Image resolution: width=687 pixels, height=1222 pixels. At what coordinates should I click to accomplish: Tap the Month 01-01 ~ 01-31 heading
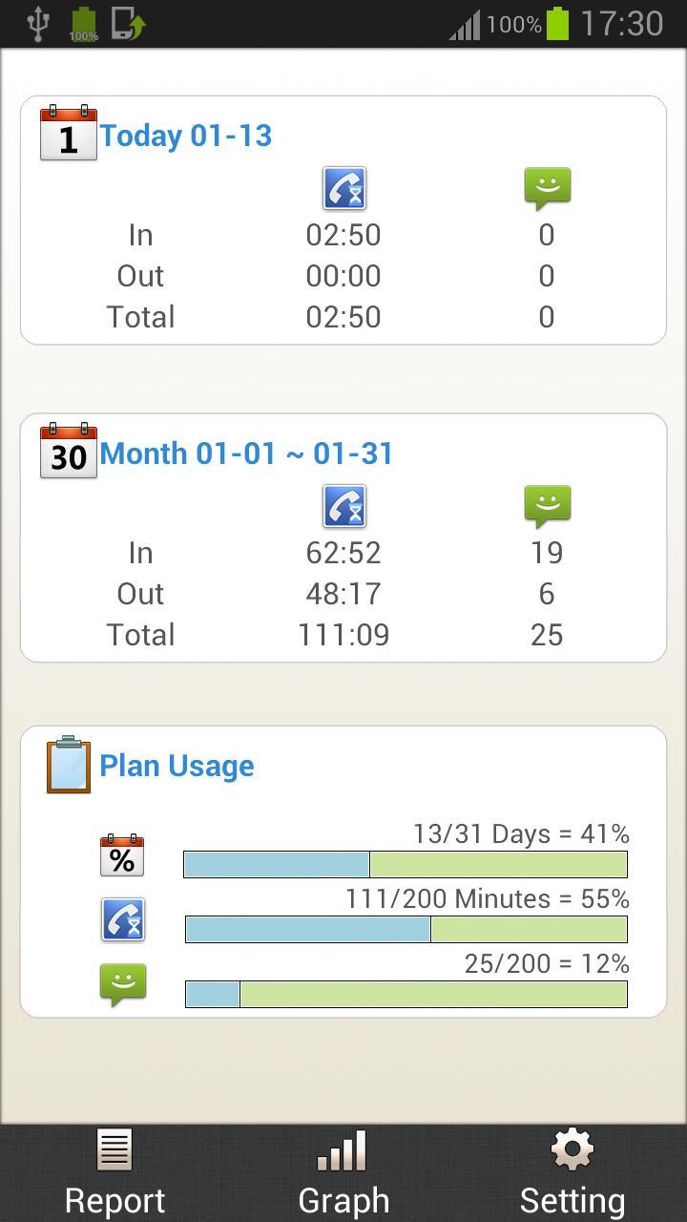click(246, 453)
